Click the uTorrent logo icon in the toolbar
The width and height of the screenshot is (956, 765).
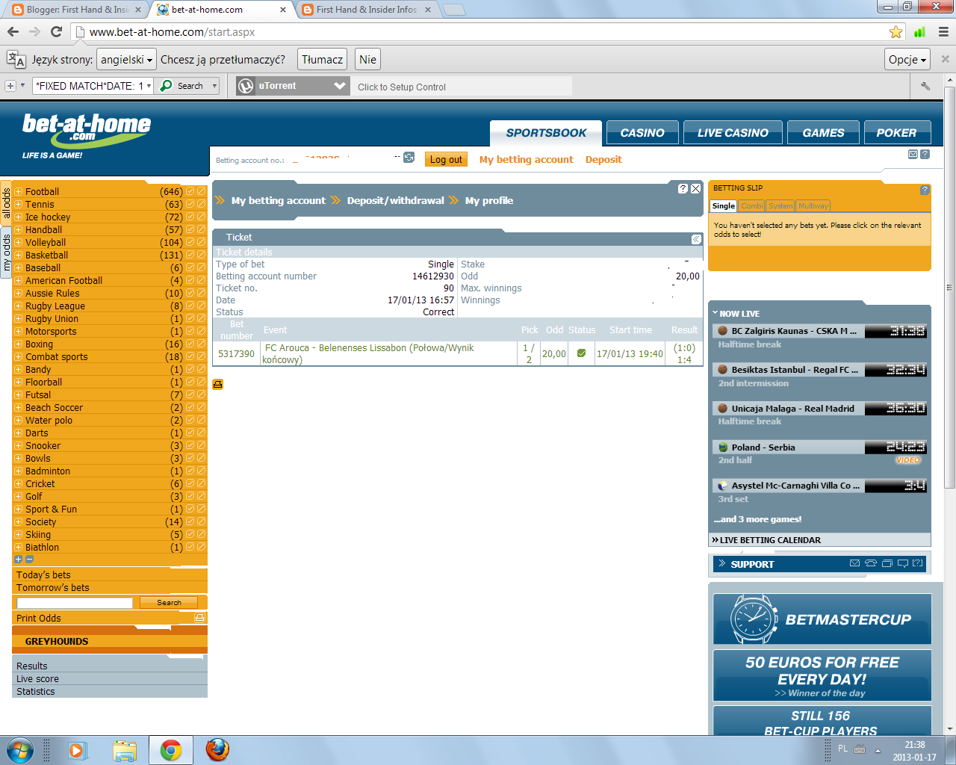pos(246,86)
